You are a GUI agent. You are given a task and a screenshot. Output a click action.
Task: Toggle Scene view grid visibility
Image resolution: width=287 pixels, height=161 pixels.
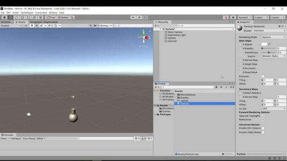[x=56, y=25]
